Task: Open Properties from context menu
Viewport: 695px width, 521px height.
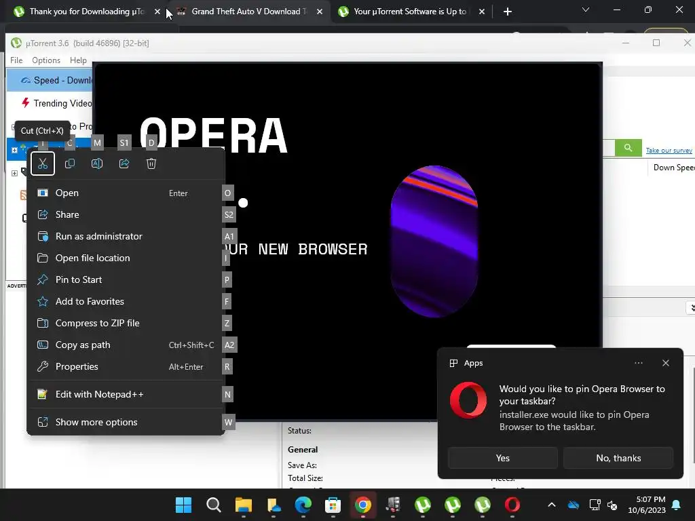Action: (x=126, y=366)
